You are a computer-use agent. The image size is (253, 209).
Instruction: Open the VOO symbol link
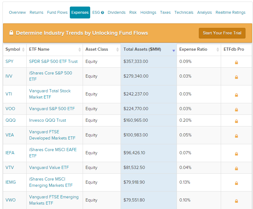coord(10,109)
